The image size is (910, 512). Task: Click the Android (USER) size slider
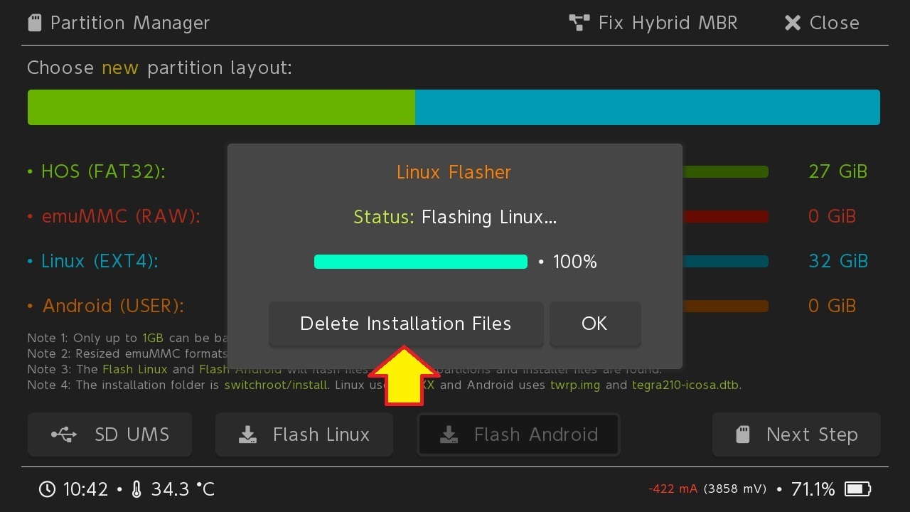point(725,306)
